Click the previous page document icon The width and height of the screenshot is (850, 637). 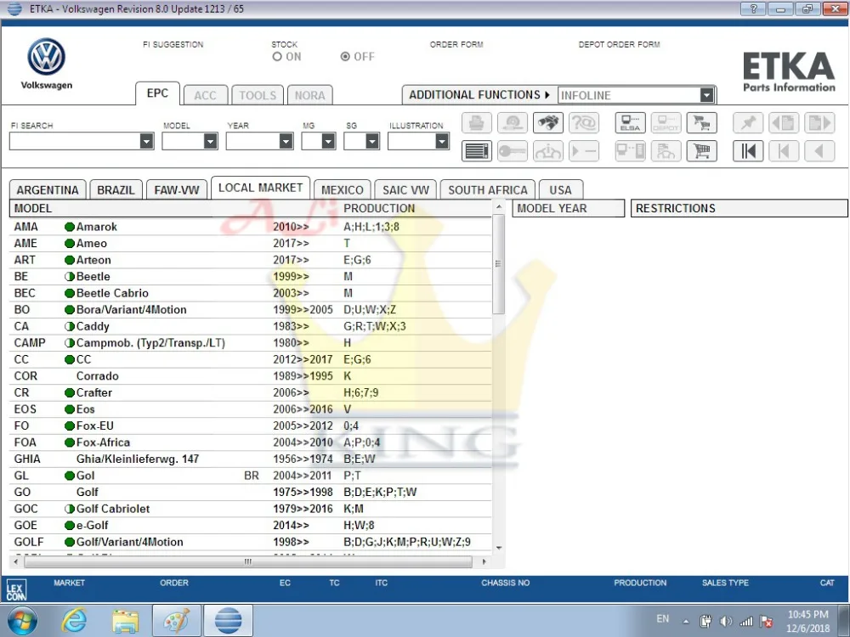pos(784,123)
